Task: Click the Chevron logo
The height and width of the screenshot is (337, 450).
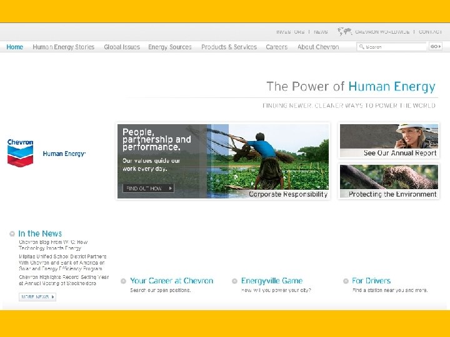Action: click(20, 153)
